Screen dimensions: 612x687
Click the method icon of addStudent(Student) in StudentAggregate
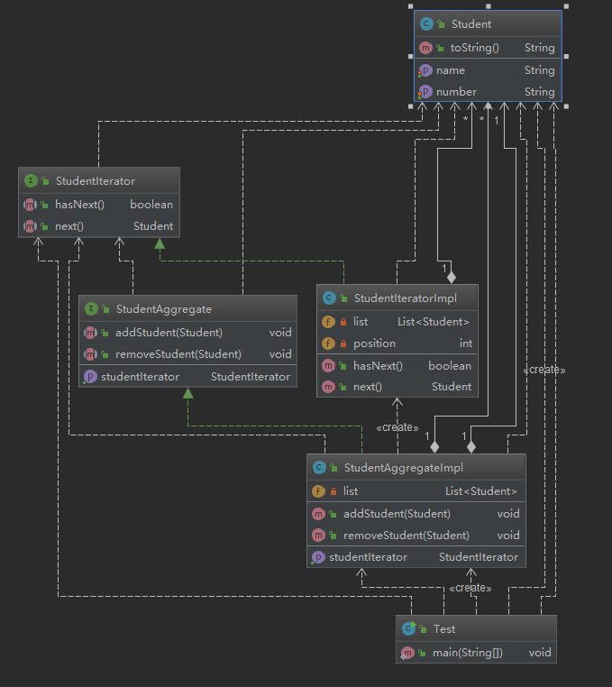coord(90,333)
